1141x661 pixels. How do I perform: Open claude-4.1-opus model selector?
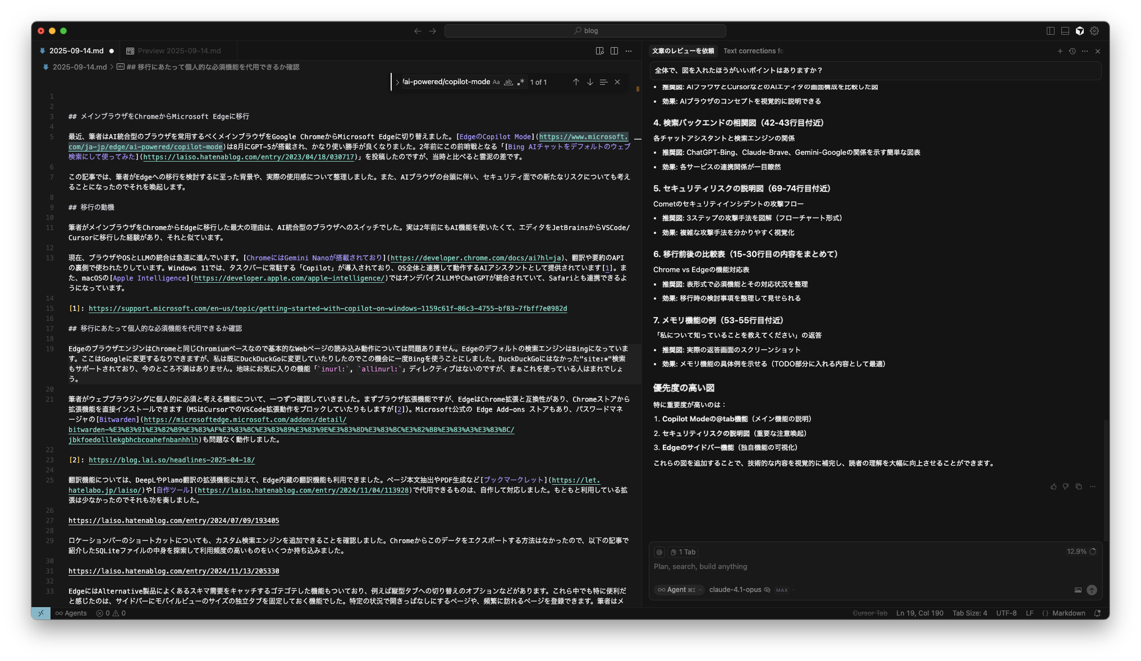(735, 590)
